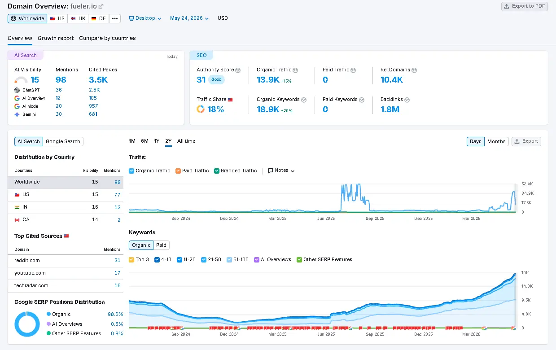
Task: Toggle 21-50 keywords checkbox
Action: [204, 259]
